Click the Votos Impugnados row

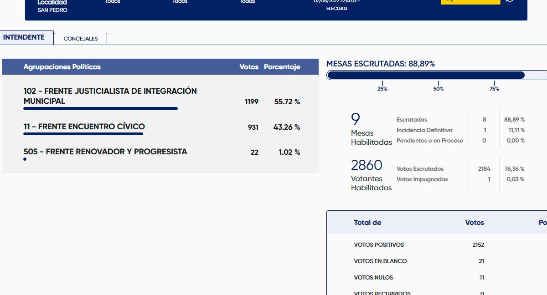[x=422, y=179]
